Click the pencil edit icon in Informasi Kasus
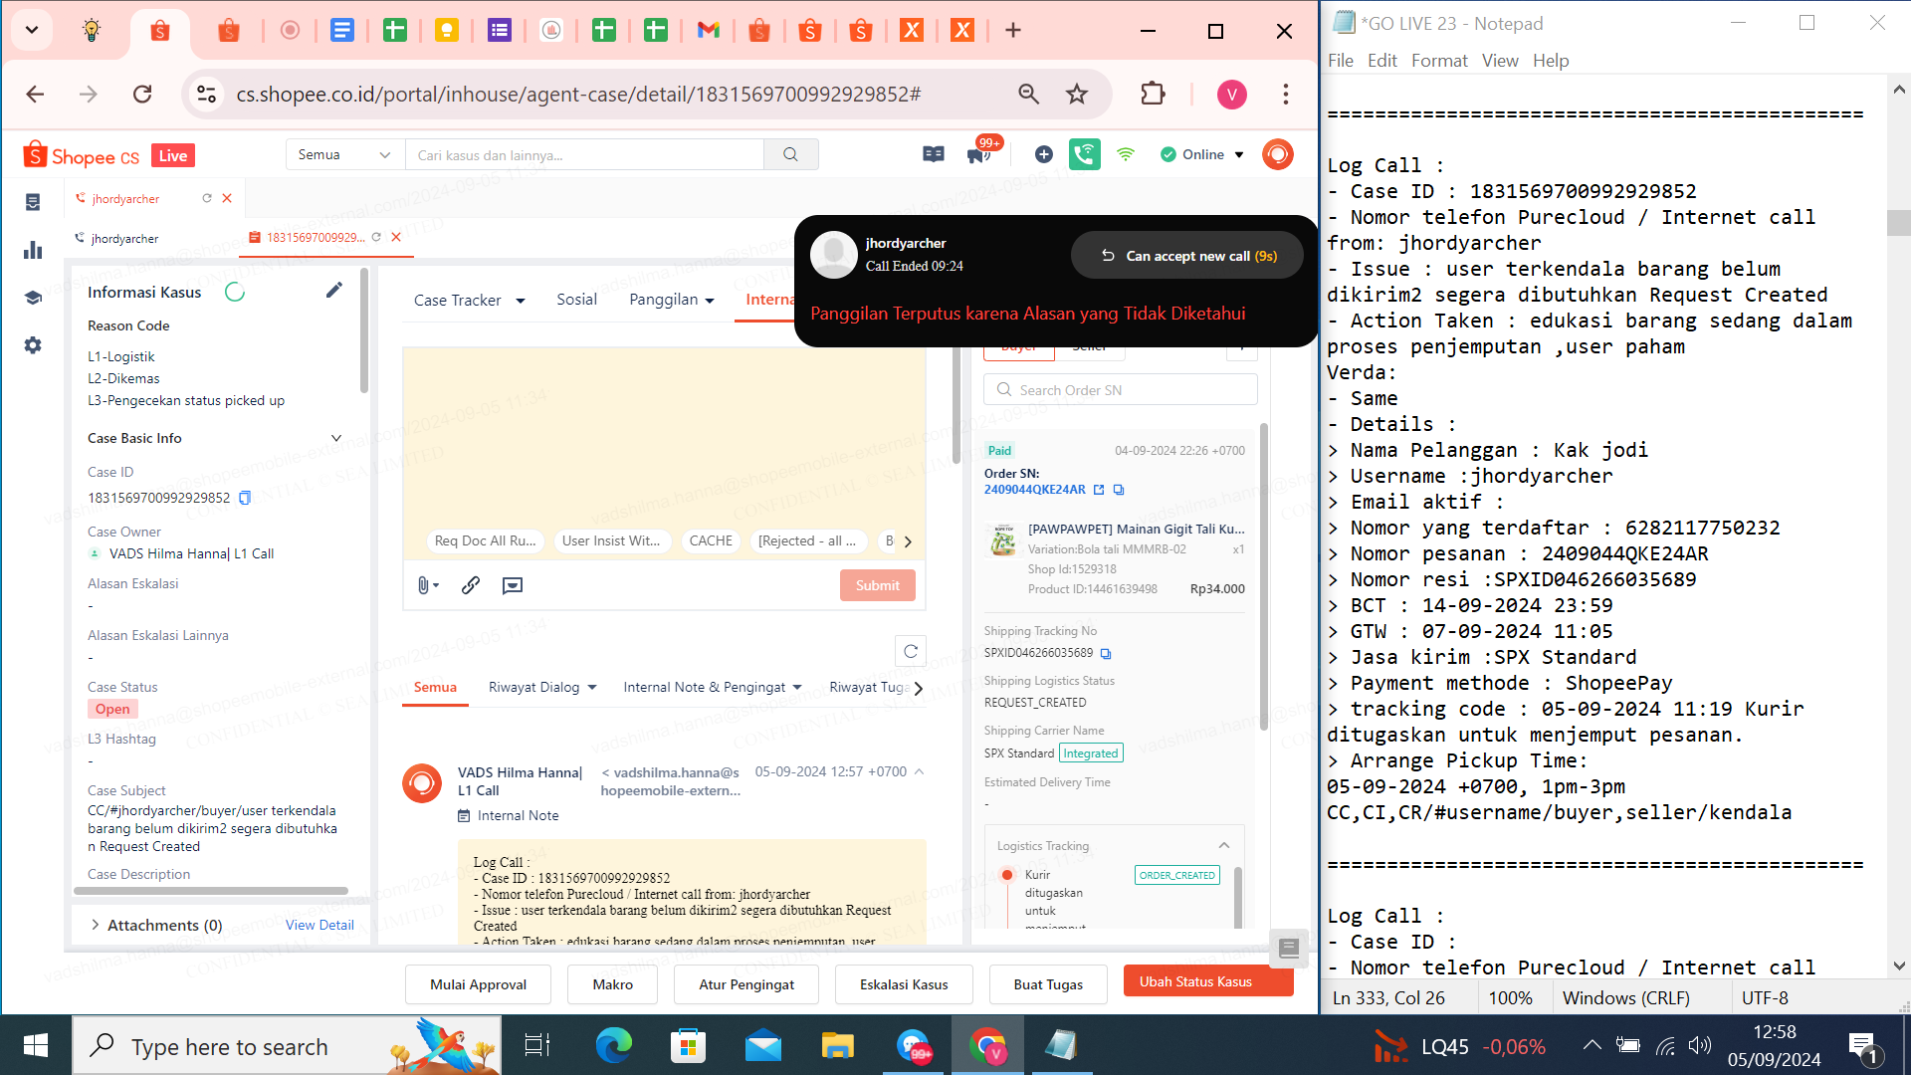Screen dimensions: 1911x1075 333,290
